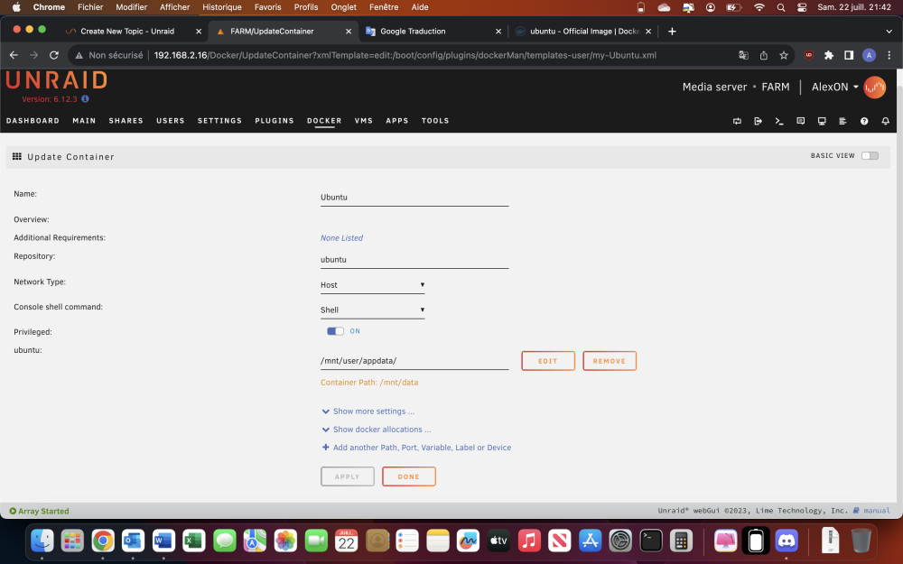Open the system log icon
The height and width of the screenshot is (564, 903).
[842, 121]
